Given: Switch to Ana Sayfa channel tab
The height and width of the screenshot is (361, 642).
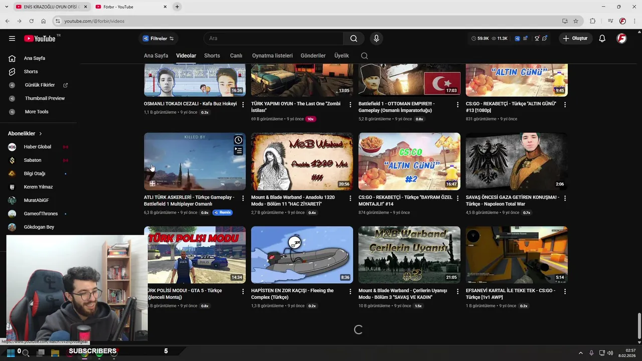Looking at the screenshot, I should (156, 56).
